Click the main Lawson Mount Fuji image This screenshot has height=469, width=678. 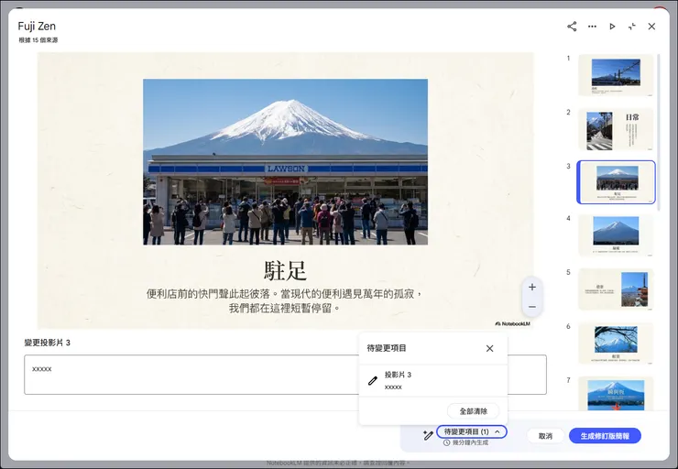(285, 161)
